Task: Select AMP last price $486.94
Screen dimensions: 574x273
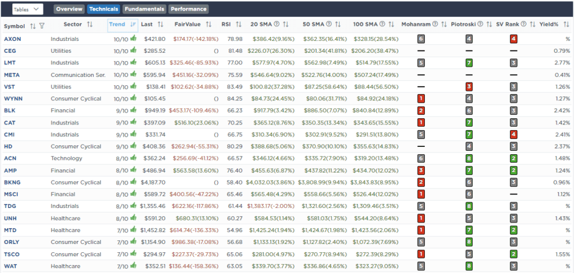Action: [x=154, y=170]
